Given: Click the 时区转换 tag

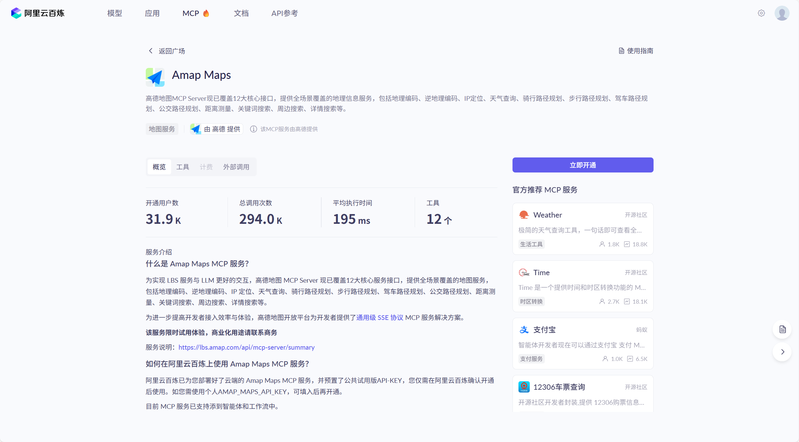Looking at the screenshot, I should click(531, 301).
